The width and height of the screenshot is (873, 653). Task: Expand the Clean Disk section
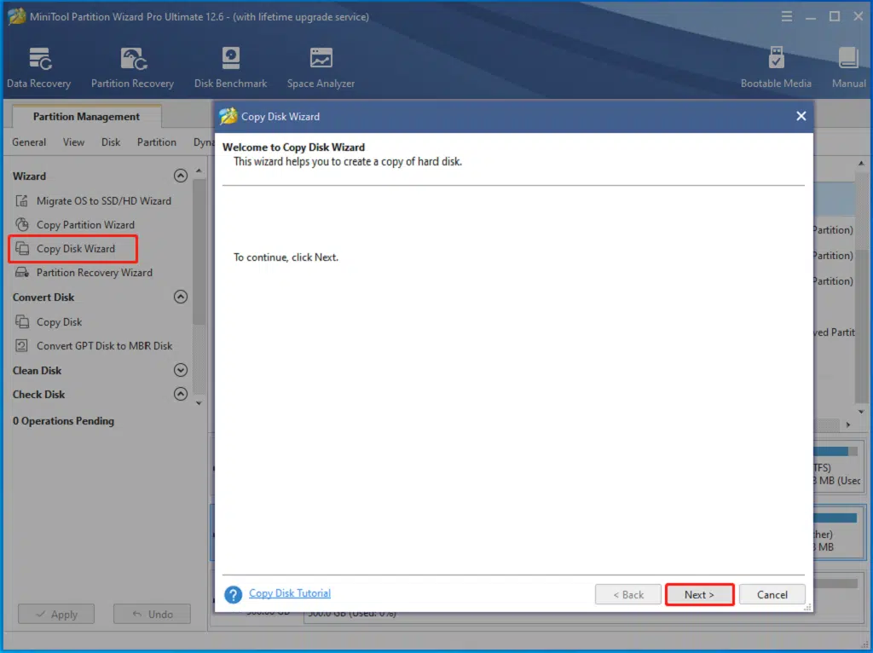point(180,370)
